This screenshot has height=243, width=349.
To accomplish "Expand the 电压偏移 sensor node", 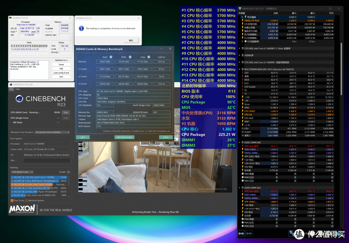I will 242,17.
